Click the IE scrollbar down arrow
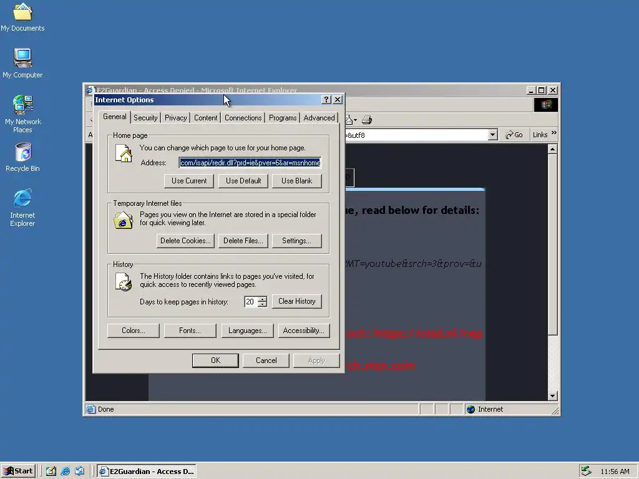 tap(553, 396)
